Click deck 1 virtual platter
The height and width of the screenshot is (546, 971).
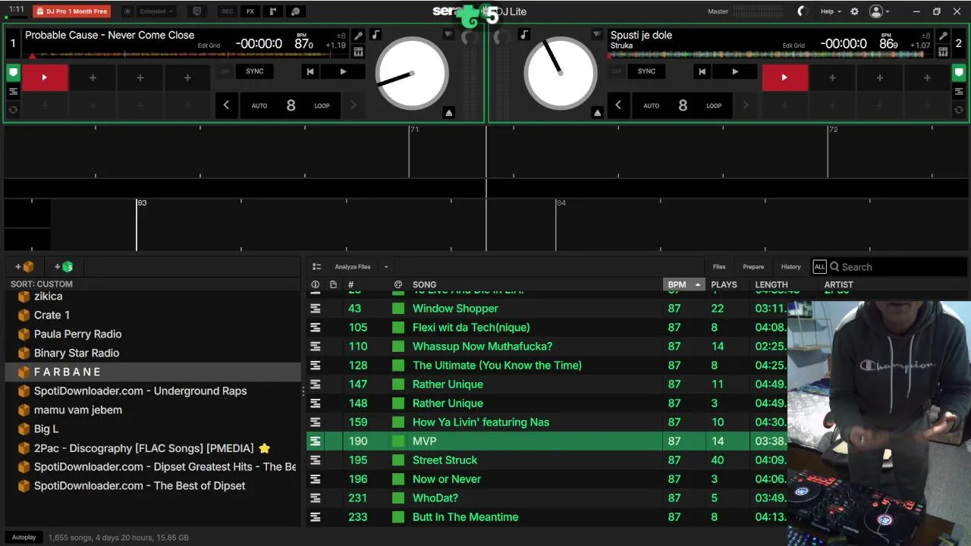coord(412,74)
